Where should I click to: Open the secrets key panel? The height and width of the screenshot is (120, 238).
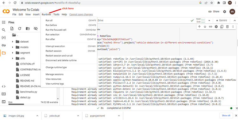coord(3,45)
